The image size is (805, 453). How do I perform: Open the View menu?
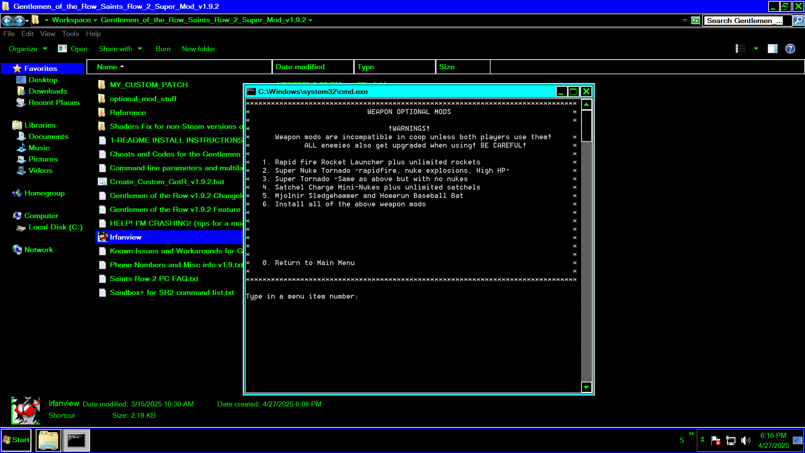click(48, 34)
